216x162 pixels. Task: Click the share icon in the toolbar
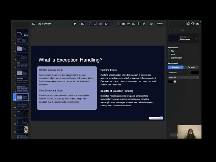169,24
